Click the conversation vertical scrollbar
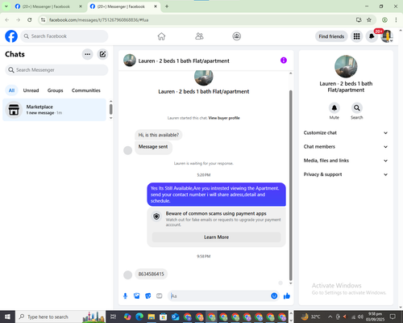Image resolution: width=403 pixels, height=323 pixels. pyautogui.click(x=290, y=186)
